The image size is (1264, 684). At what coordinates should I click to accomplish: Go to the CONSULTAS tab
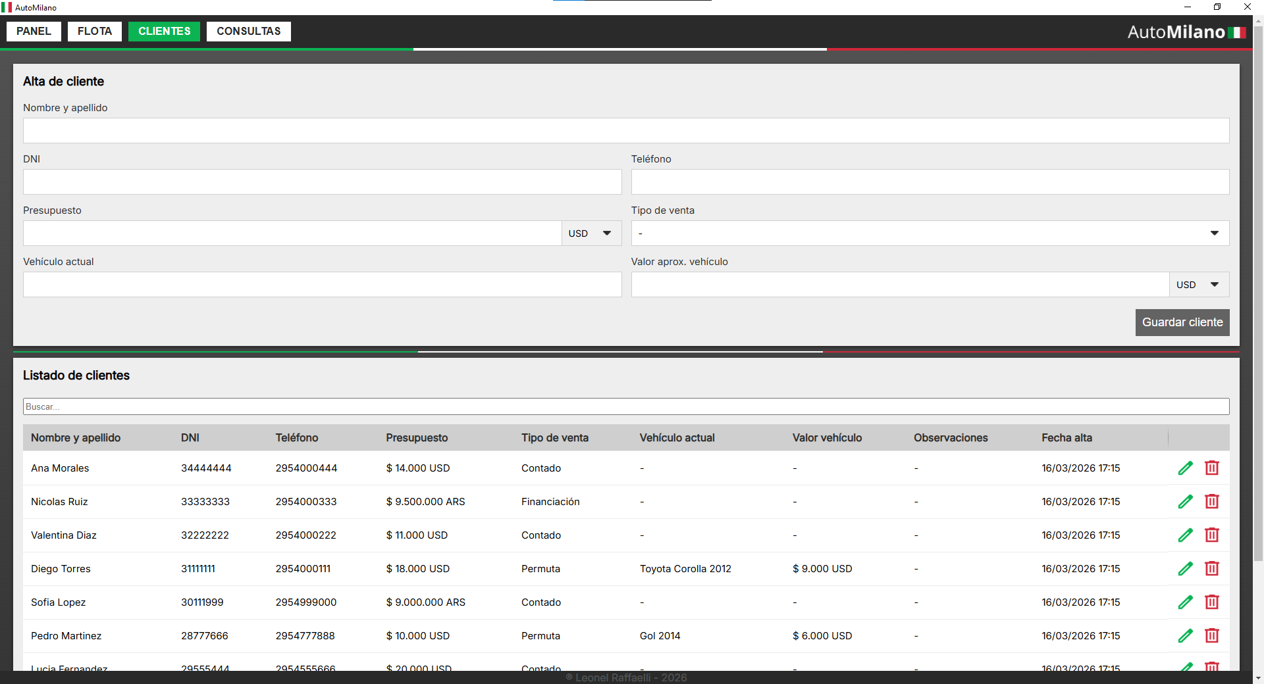(248, 32)
